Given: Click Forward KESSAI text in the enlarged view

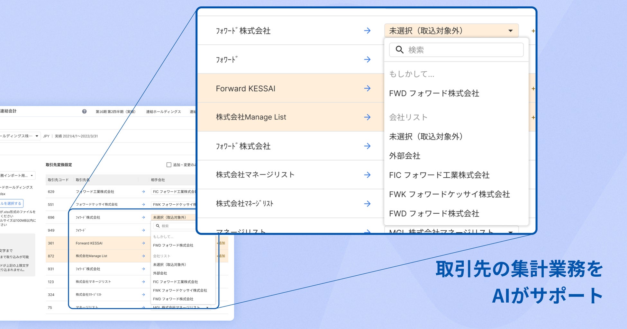Looking at the screenshot, I should 246,89.
